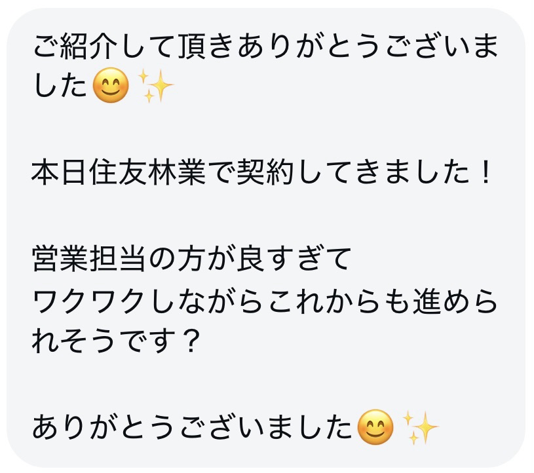This screenshot has width=534, height=473.
Task: Click the した text before the first smiling emoji
Action: tap(60, 87)
